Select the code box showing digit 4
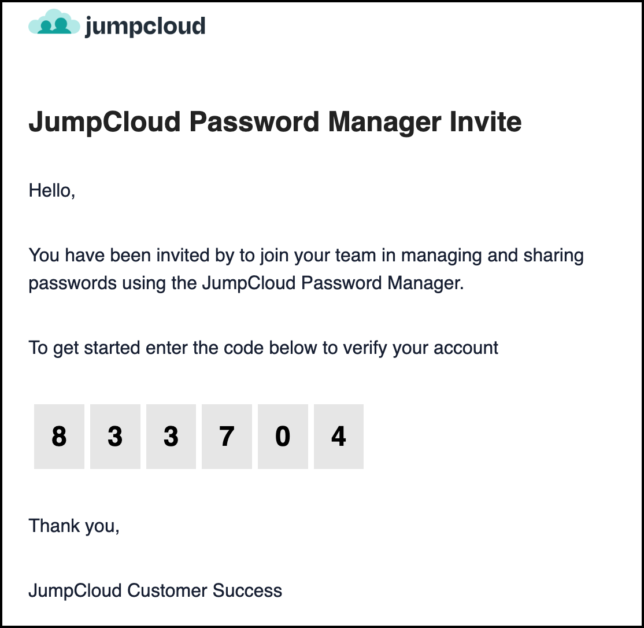This screenshot has width=644, height=628. [339, 437]
